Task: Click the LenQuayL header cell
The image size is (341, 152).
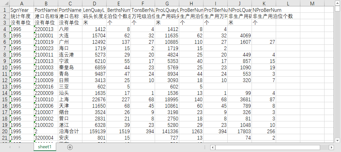Action: tap(94, 10)
